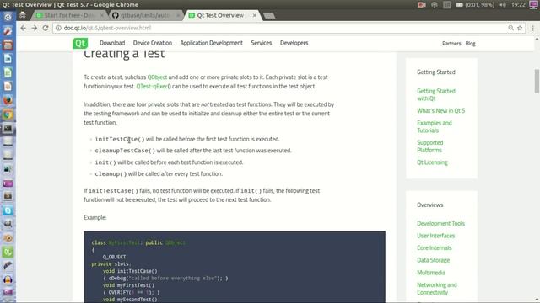Open Terminal from the Ubuntu dock
This screenshot has width=540, height=303.
[8, 129]
